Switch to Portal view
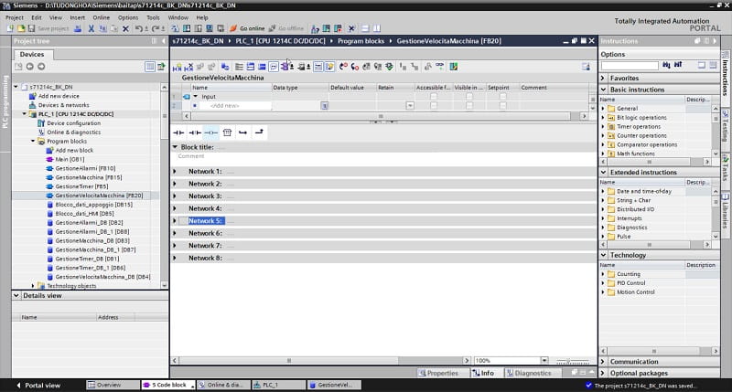This screenshot has width=732, height=392. [37, 386]
